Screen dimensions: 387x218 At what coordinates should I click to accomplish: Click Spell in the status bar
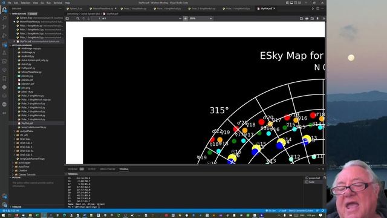coord(282,211)
